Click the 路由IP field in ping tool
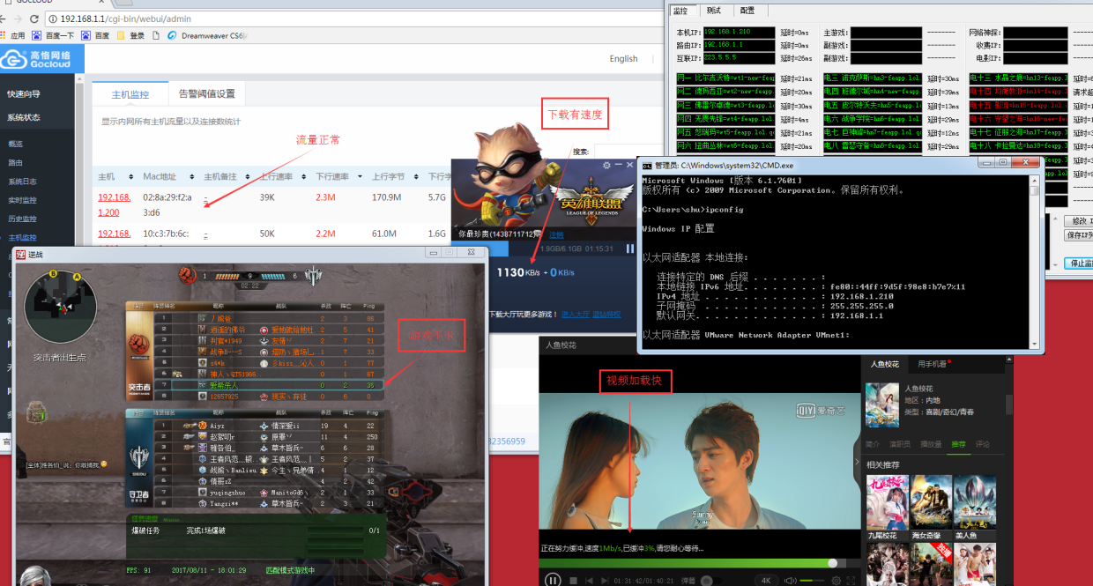The image size is (1093, 586). (740, 45)
